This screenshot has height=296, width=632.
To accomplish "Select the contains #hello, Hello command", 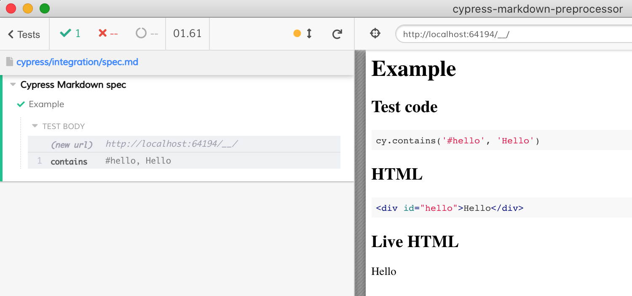I will coord(184,161).
